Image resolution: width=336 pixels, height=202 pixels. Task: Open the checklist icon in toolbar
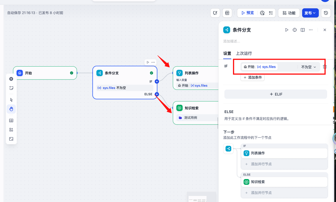coord(271,13)
